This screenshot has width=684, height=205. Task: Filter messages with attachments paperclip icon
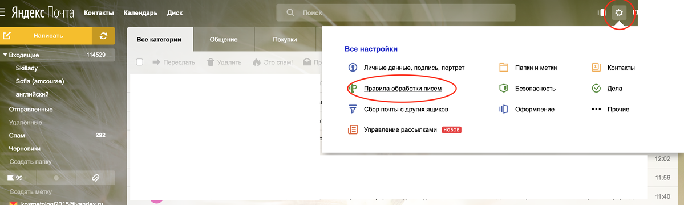pos(95,178)
